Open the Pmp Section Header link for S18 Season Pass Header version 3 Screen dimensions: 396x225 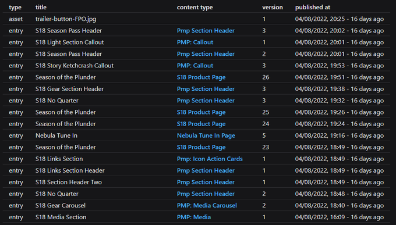coord(206,30)
